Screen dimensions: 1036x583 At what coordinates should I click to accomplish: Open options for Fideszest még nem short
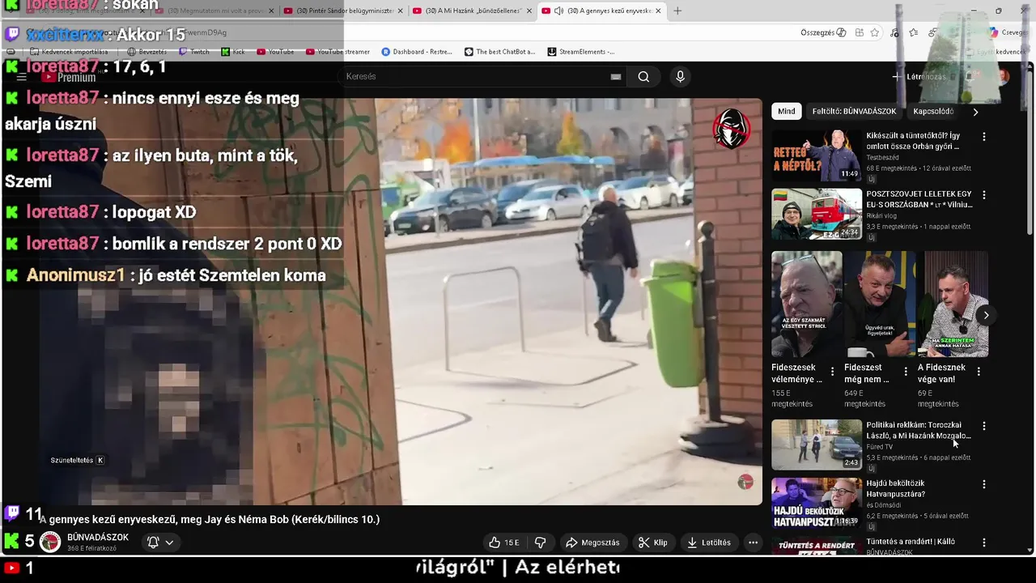click(x=906, y=372)
